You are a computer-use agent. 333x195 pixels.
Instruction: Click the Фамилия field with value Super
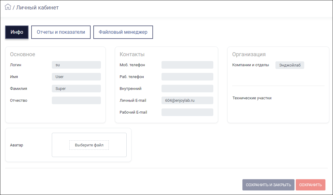76,89
